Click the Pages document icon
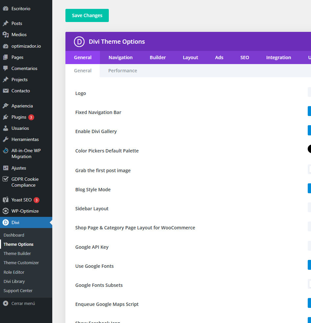This screenshot has height=323, width=311. 6,57
